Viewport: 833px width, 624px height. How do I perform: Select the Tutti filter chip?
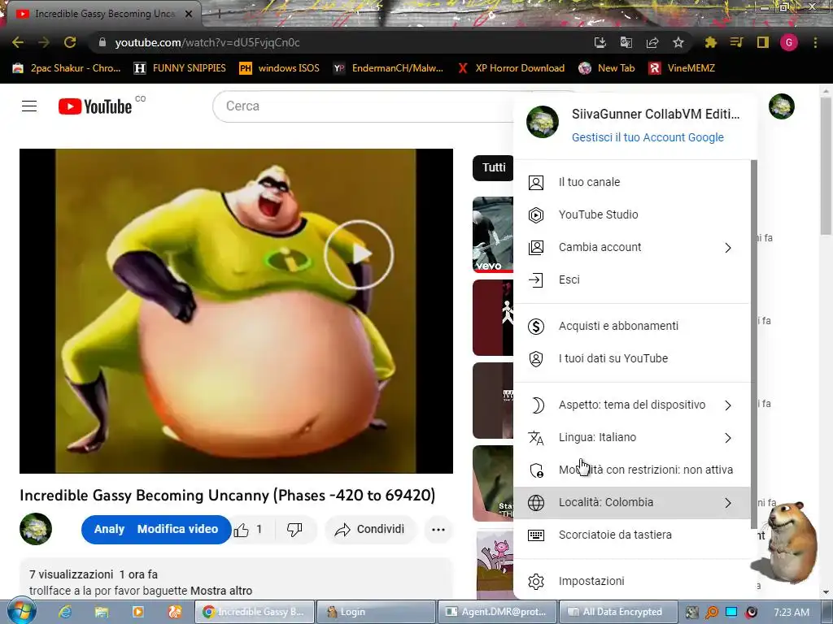point(494,167)
